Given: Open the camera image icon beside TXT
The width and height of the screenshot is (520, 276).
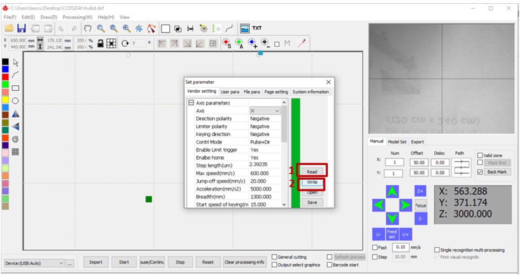Looking at the screenshot, I should [x=245, y=28].
